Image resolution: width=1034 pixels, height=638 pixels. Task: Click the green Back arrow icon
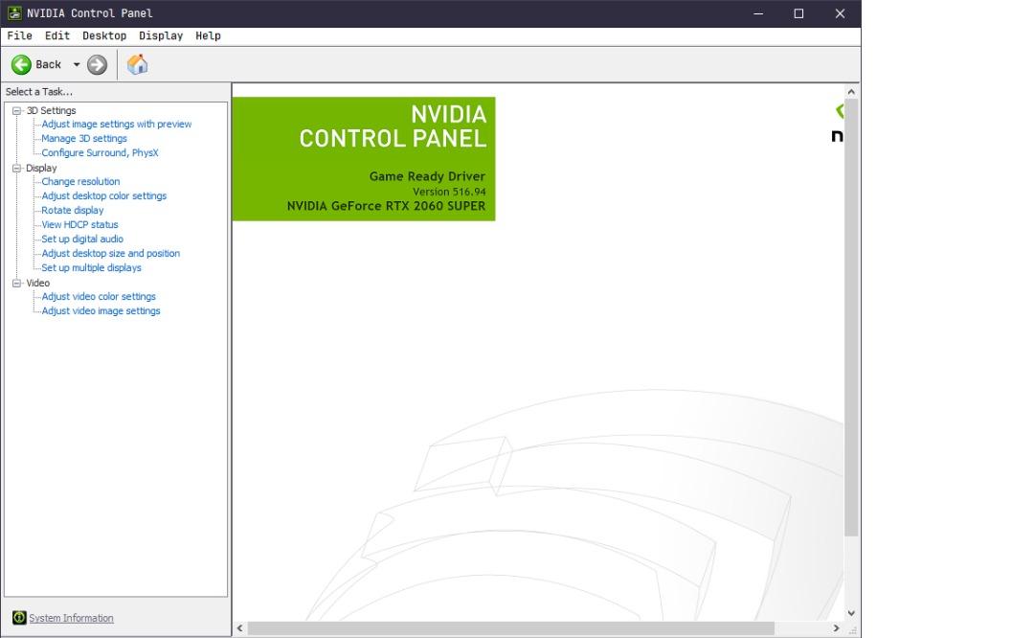[21, 64]
